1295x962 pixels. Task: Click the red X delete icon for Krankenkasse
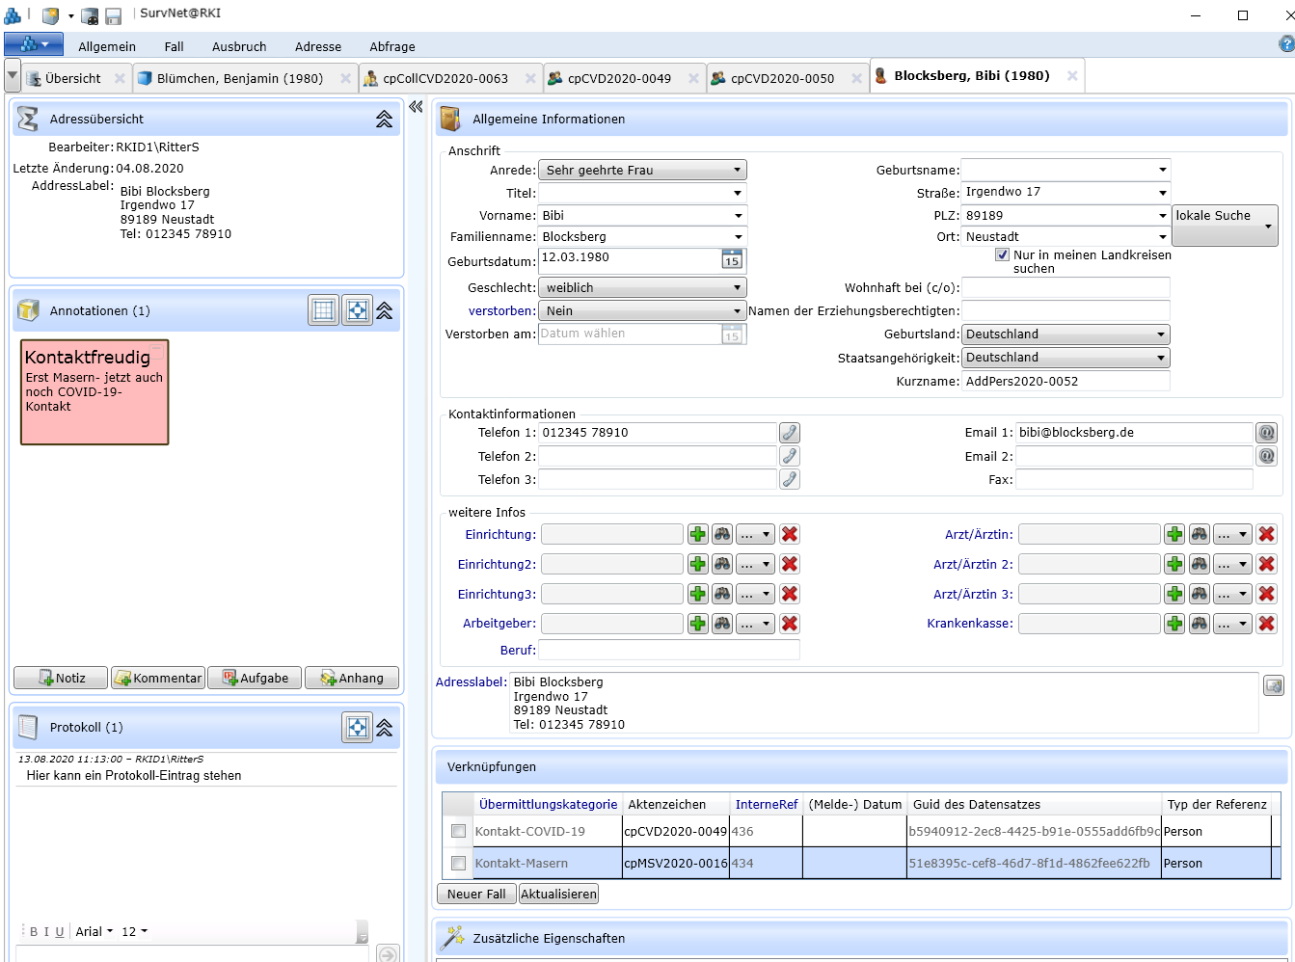pyautogui.click(x=1266, y=624)
